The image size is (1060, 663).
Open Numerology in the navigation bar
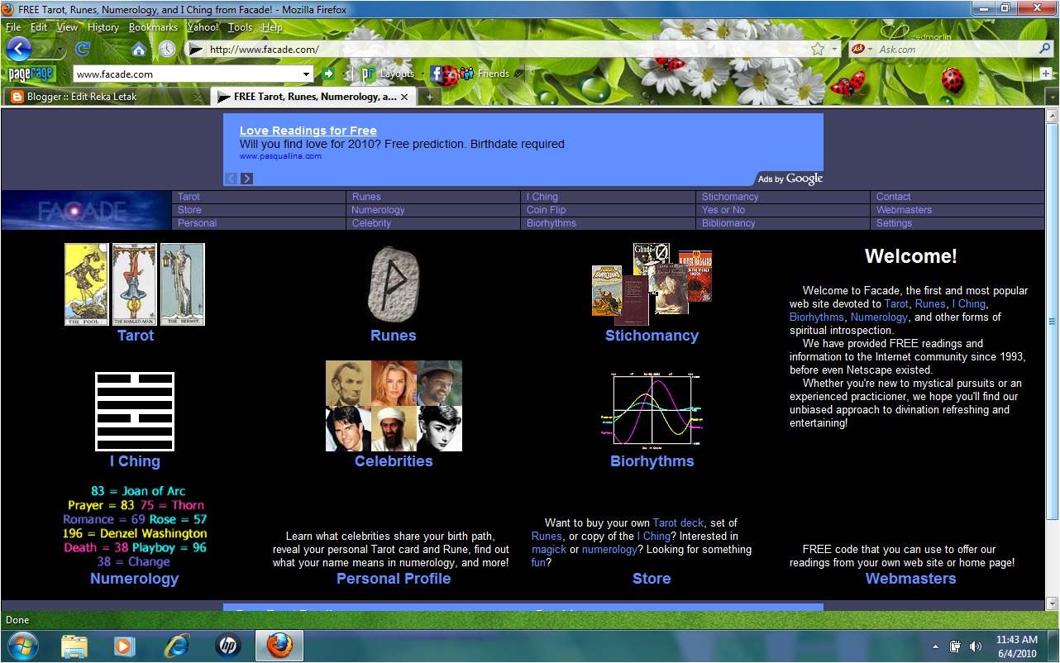[x=378, y=210]
